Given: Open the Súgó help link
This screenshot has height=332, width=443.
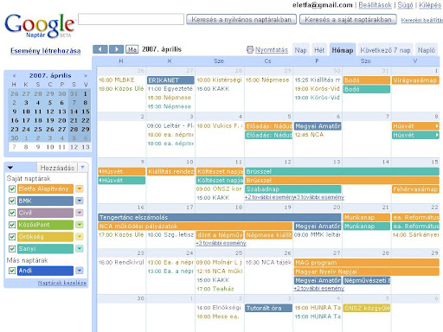Looking at the screenshot, I should point(406,5).
